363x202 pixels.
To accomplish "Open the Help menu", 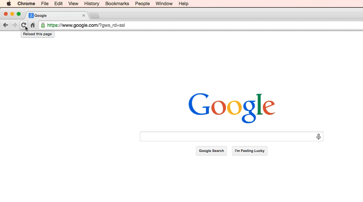I will 183,3.
